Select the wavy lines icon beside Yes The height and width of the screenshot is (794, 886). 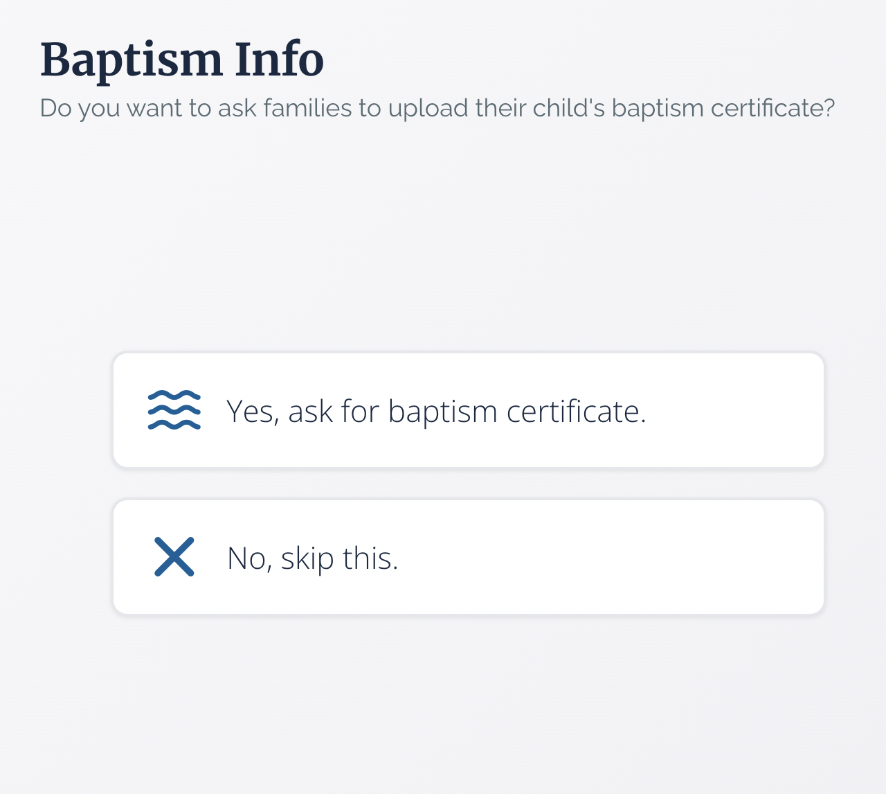point(174,410)
